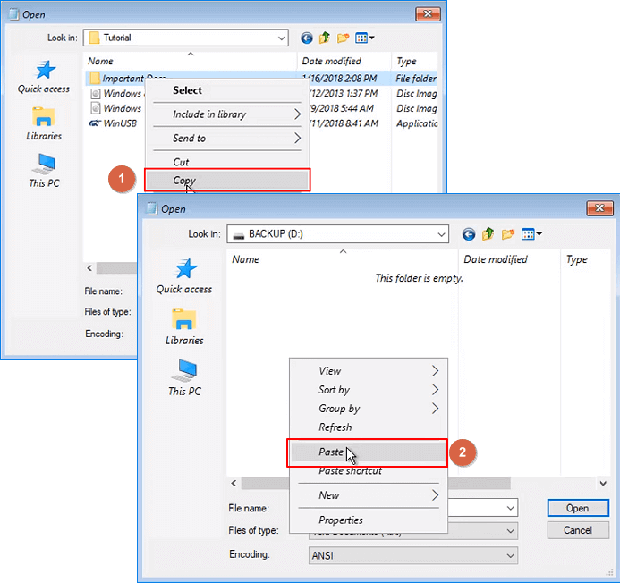Expand the Tutorial Look in dropdown
The width and height of the screenshot is (620, 583).
281,38
